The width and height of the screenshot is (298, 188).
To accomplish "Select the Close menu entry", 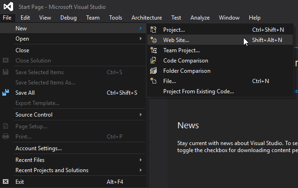I will point(73,50).
